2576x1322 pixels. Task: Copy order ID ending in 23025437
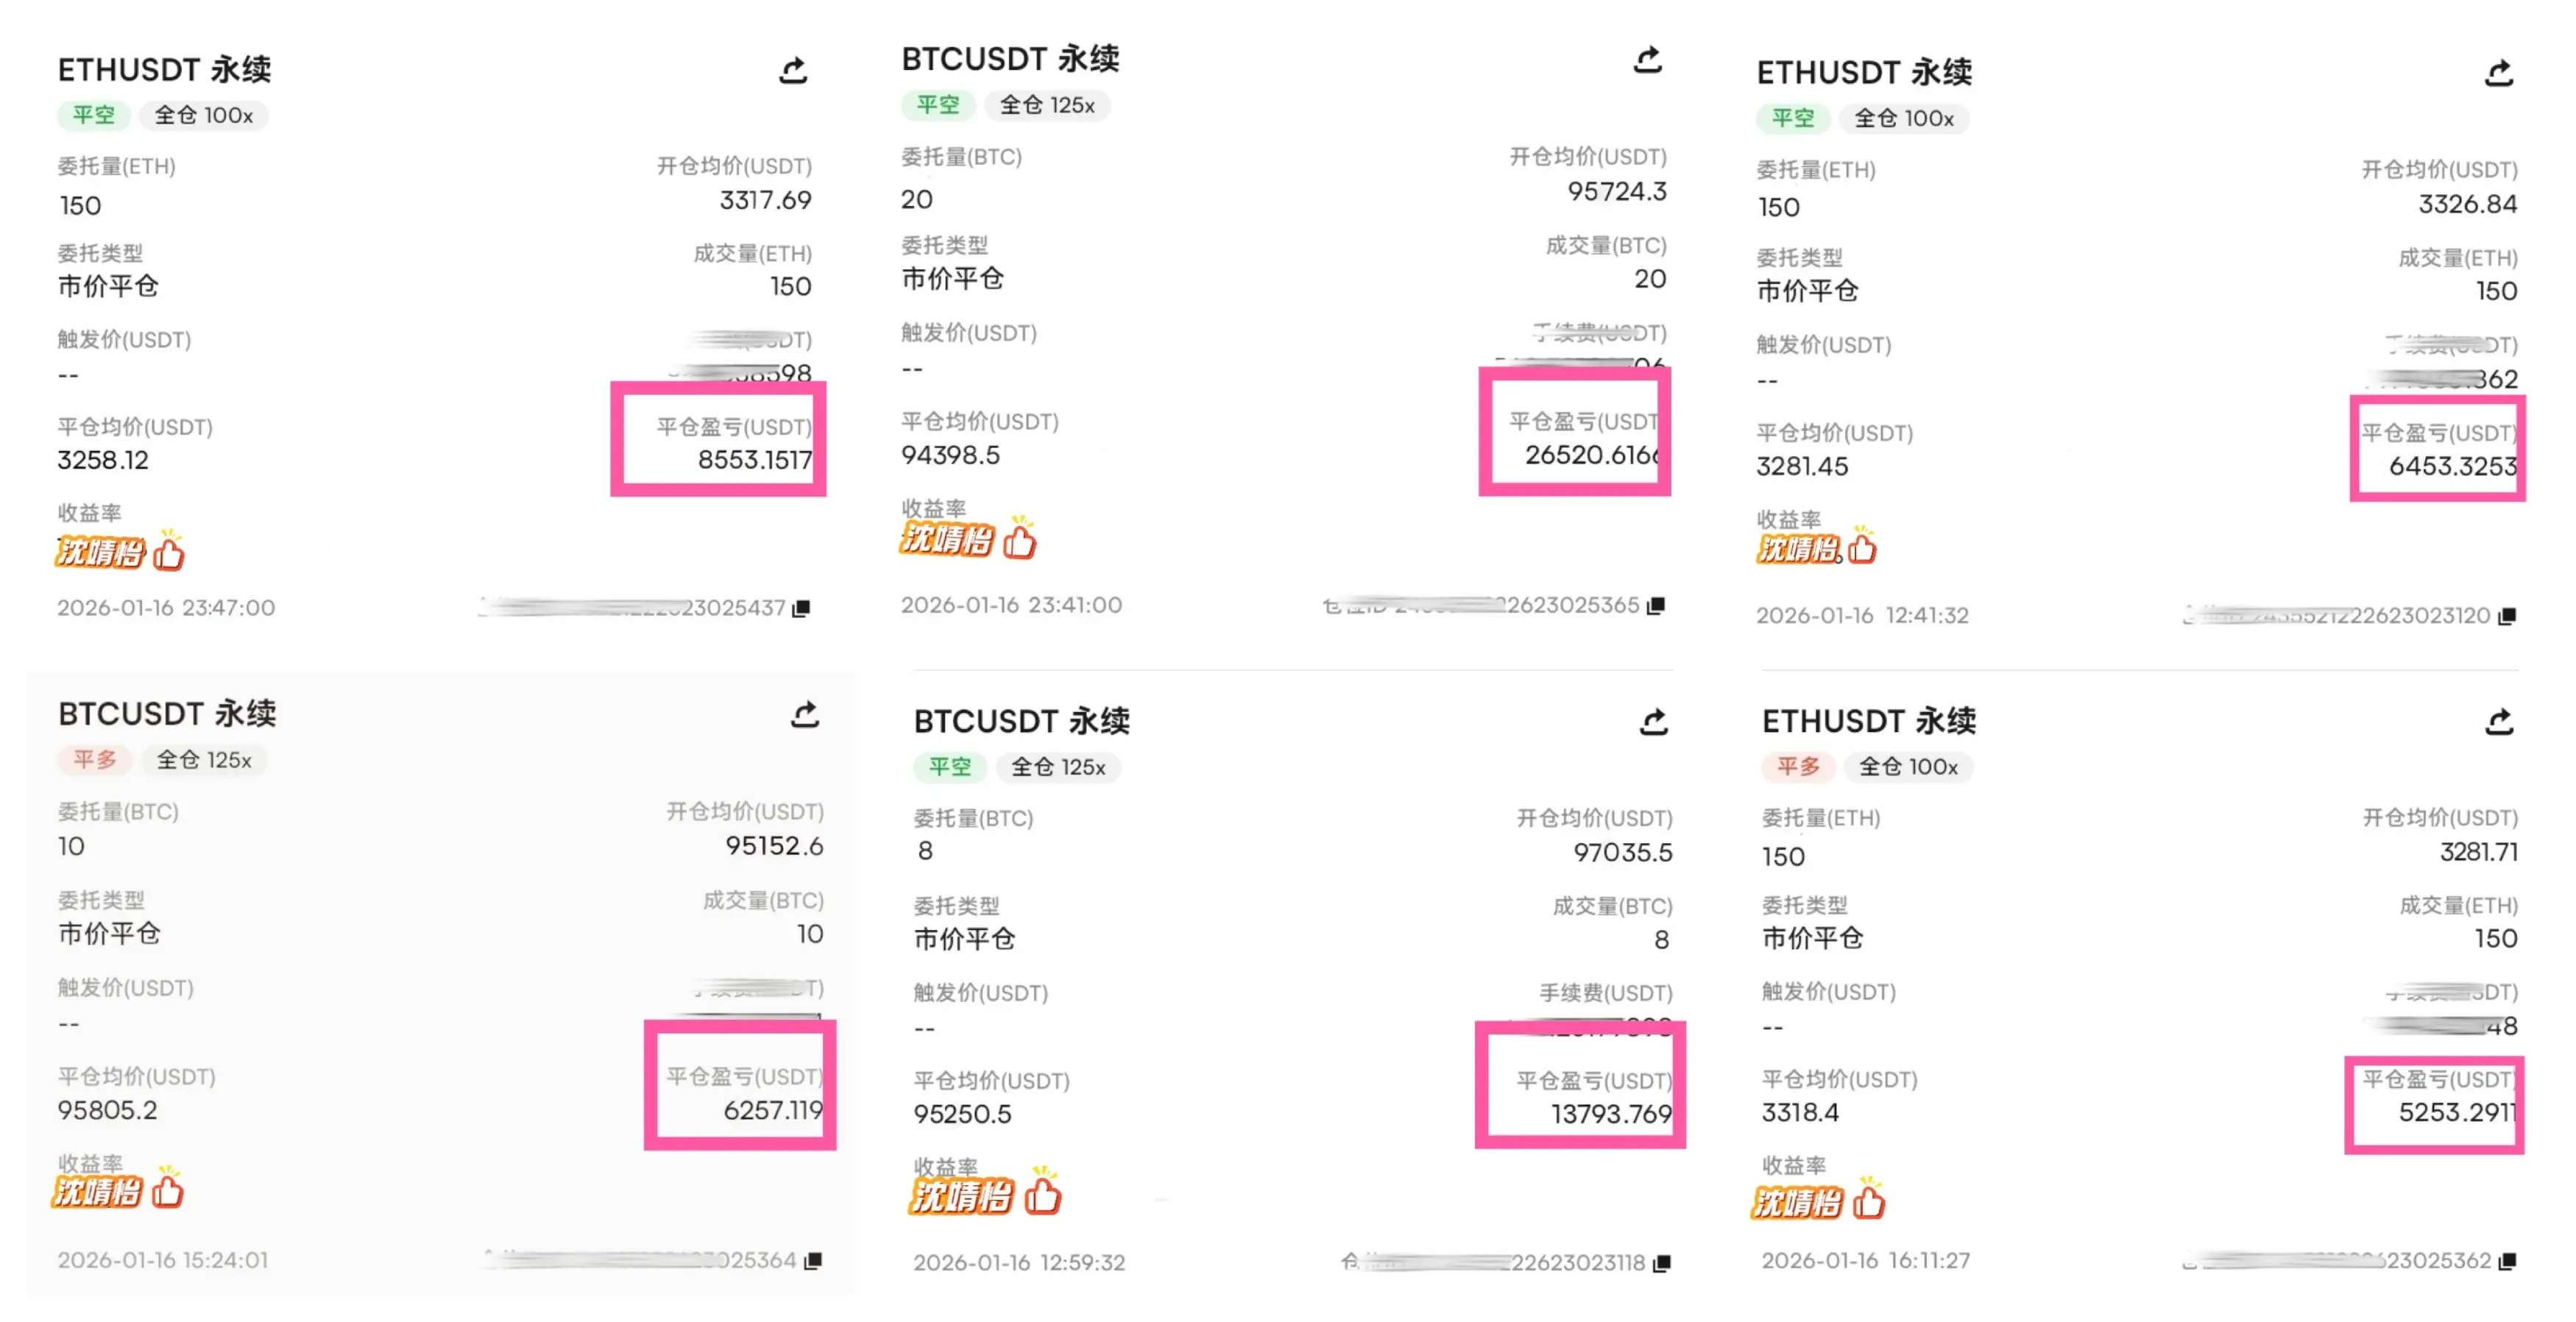click(801, 608)
